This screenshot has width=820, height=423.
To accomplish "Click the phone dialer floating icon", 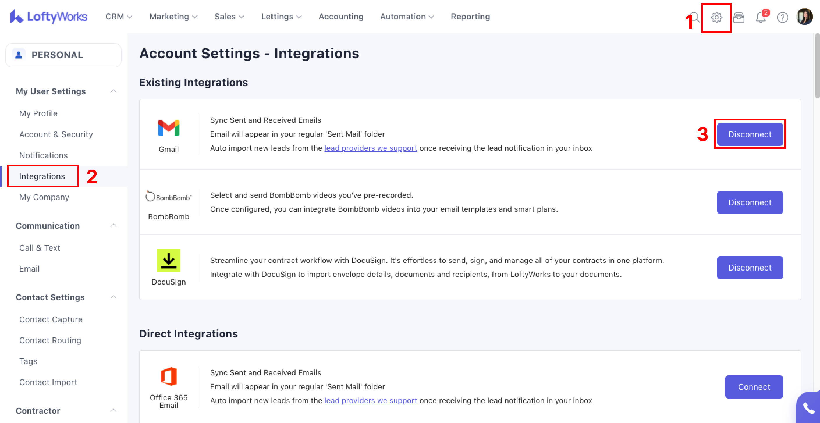I will point(809,408).
